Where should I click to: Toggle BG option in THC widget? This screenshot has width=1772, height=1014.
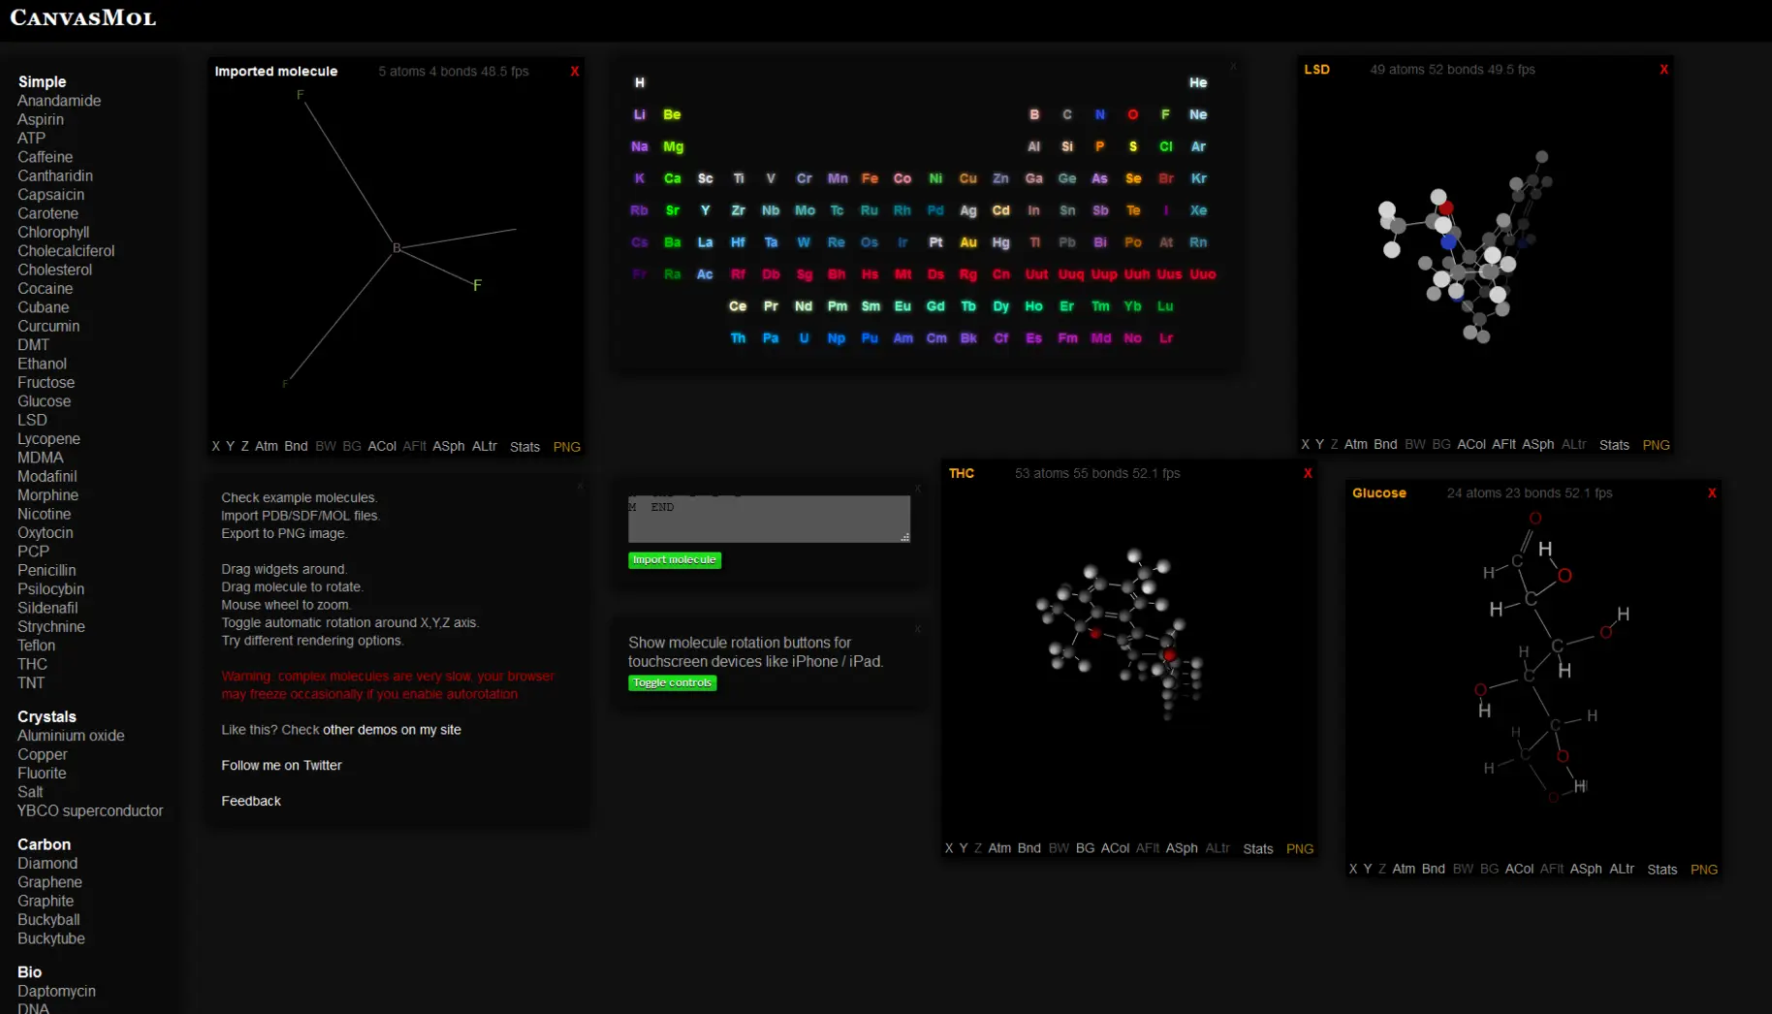click(1085, 848)
